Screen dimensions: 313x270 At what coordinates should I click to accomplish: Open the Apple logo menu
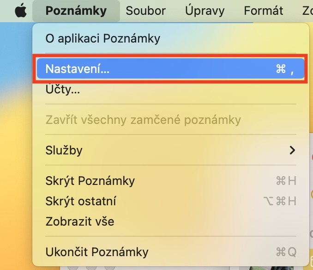[x=20, y=11]
